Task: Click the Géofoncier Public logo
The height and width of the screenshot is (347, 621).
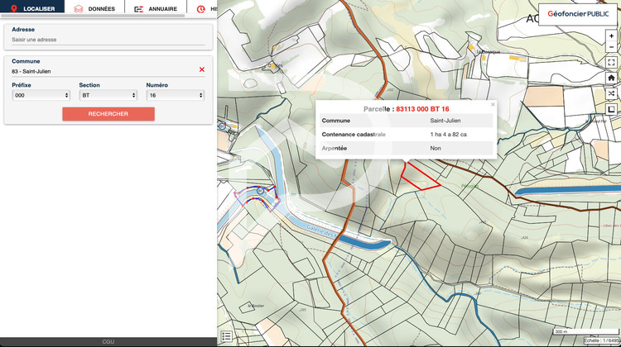Action: pos(578,14)
